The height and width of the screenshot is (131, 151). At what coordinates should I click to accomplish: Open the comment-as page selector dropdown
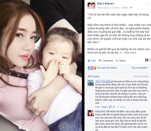click(148, 60)
